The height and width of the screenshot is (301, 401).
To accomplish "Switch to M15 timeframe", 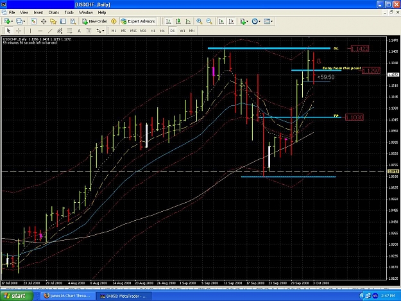I will 133,31.
